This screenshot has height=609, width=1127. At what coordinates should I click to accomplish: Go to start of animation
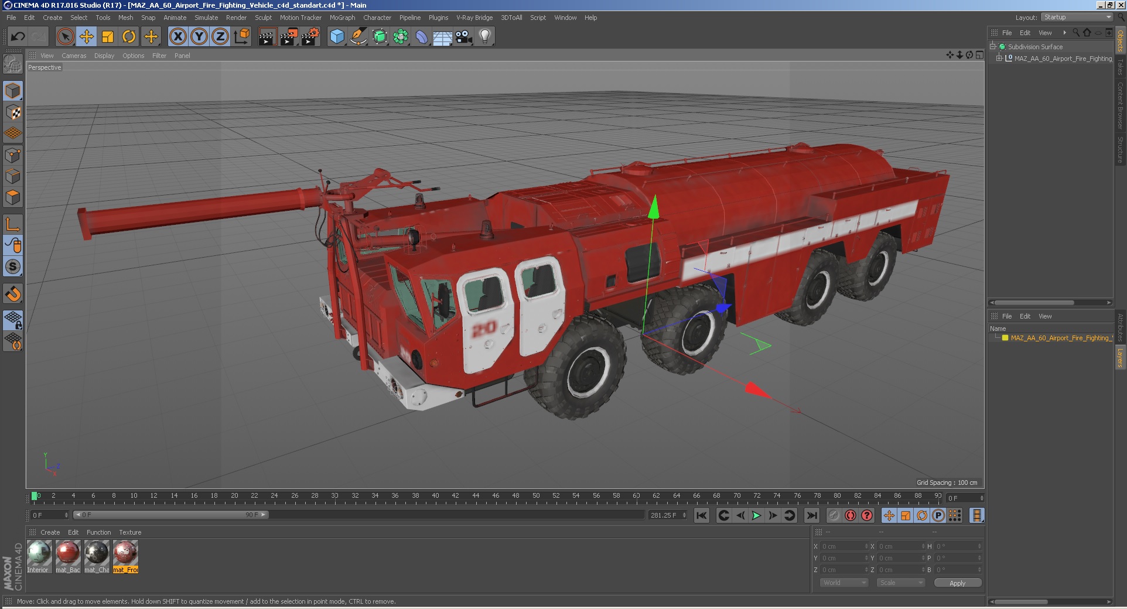pyautogui.click(x=701, y=515)
